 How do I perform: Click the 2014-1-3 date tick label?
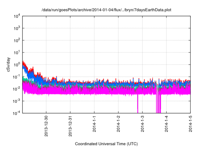point(142,124)
